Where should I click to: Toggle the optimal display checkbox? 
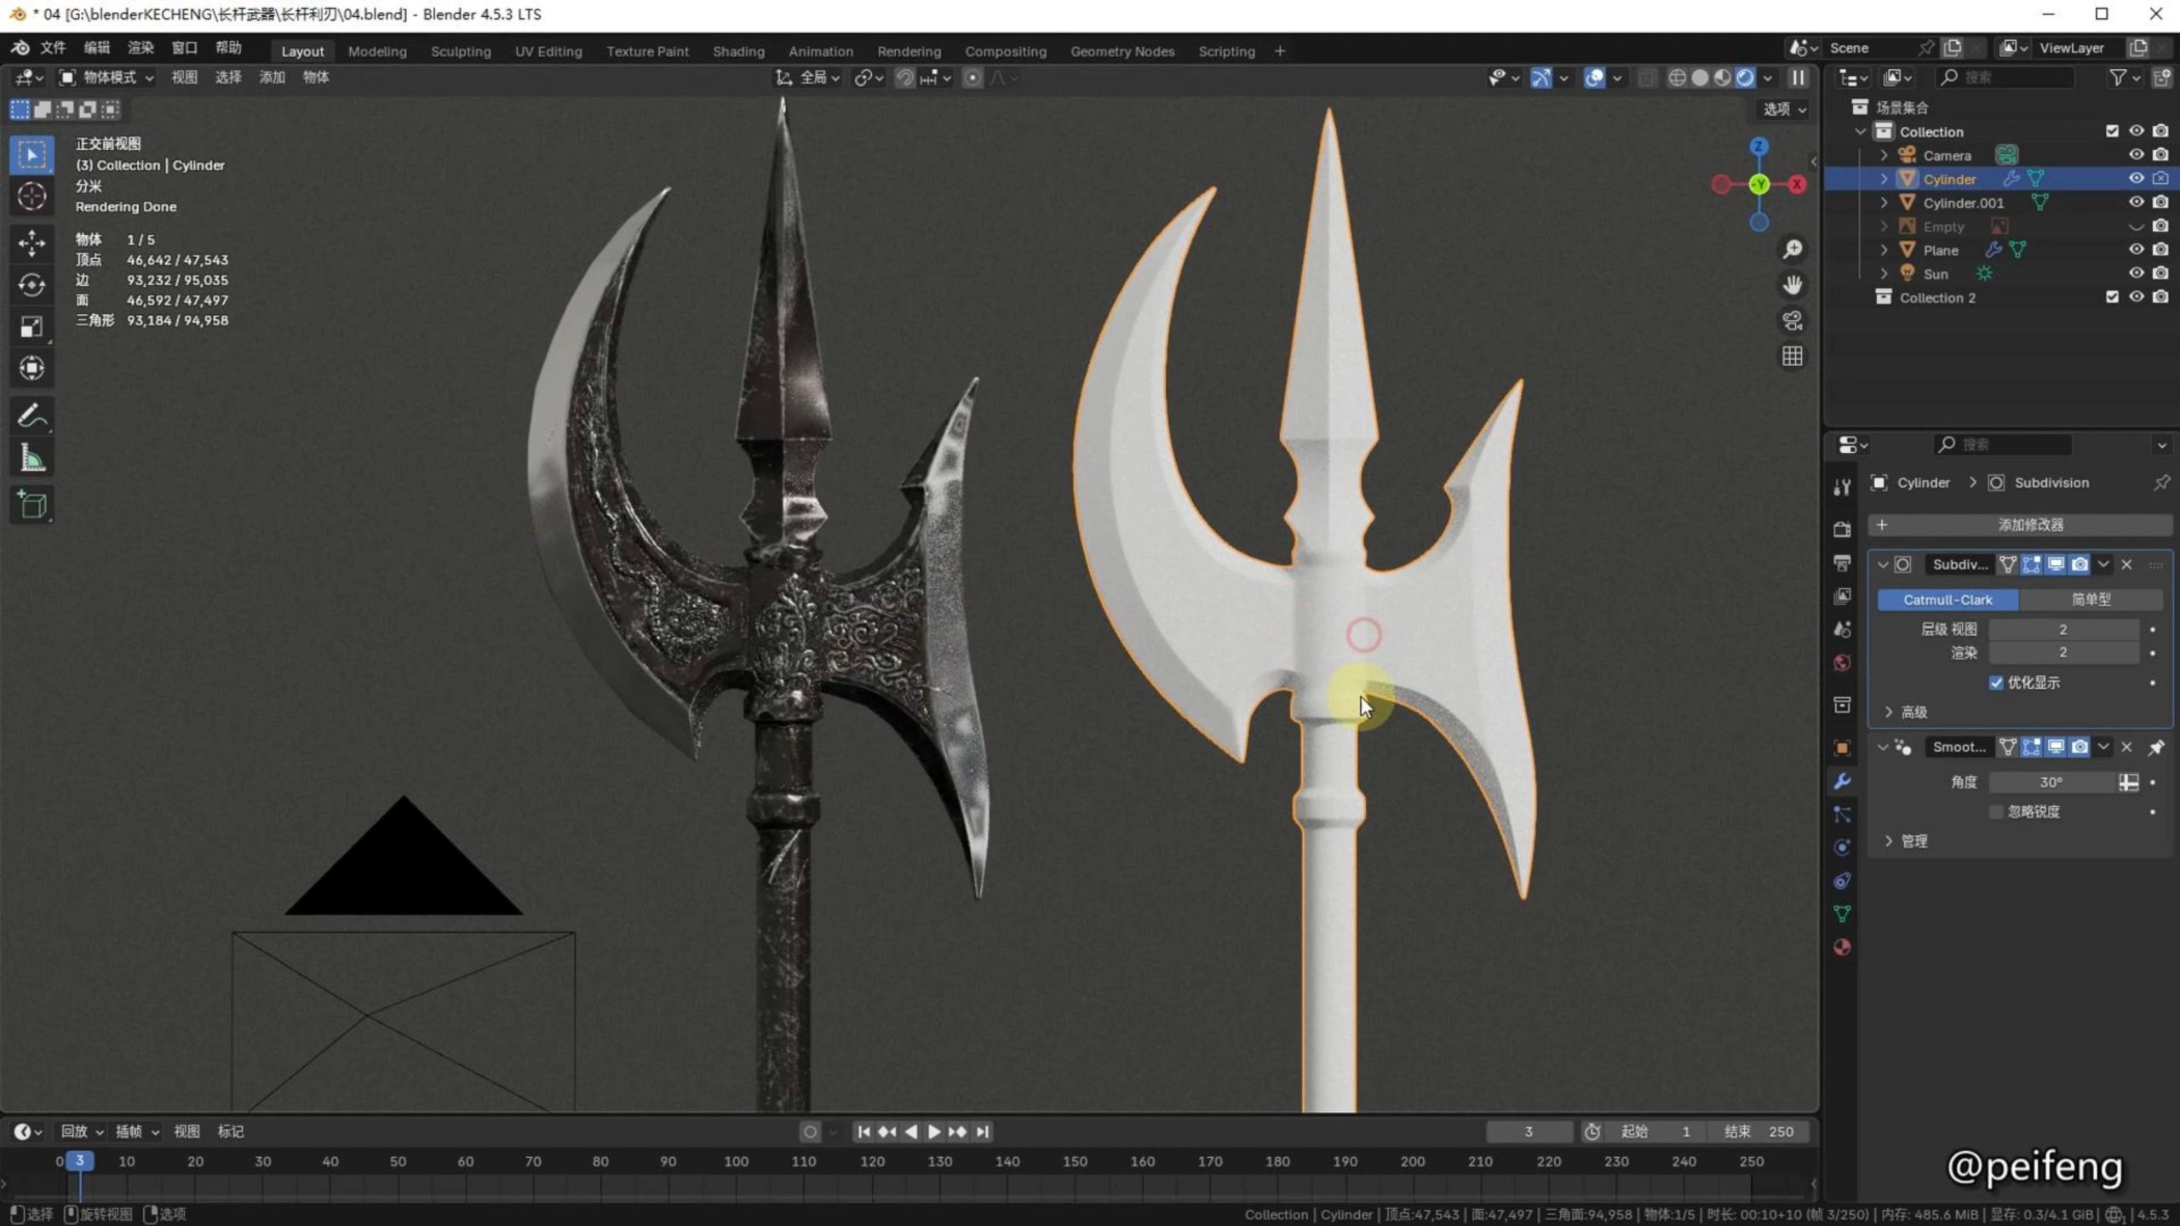coord(1996,683)
